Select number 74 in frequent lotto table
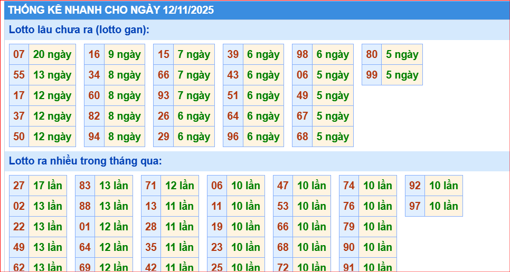 click(349, 186)
